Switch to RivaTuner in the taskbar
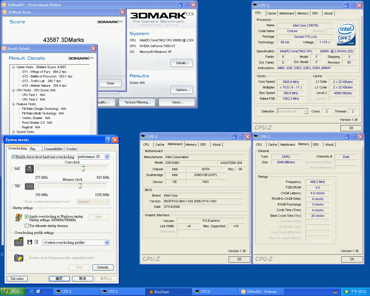Screen dimensions: 370x296 pos(169,292)
